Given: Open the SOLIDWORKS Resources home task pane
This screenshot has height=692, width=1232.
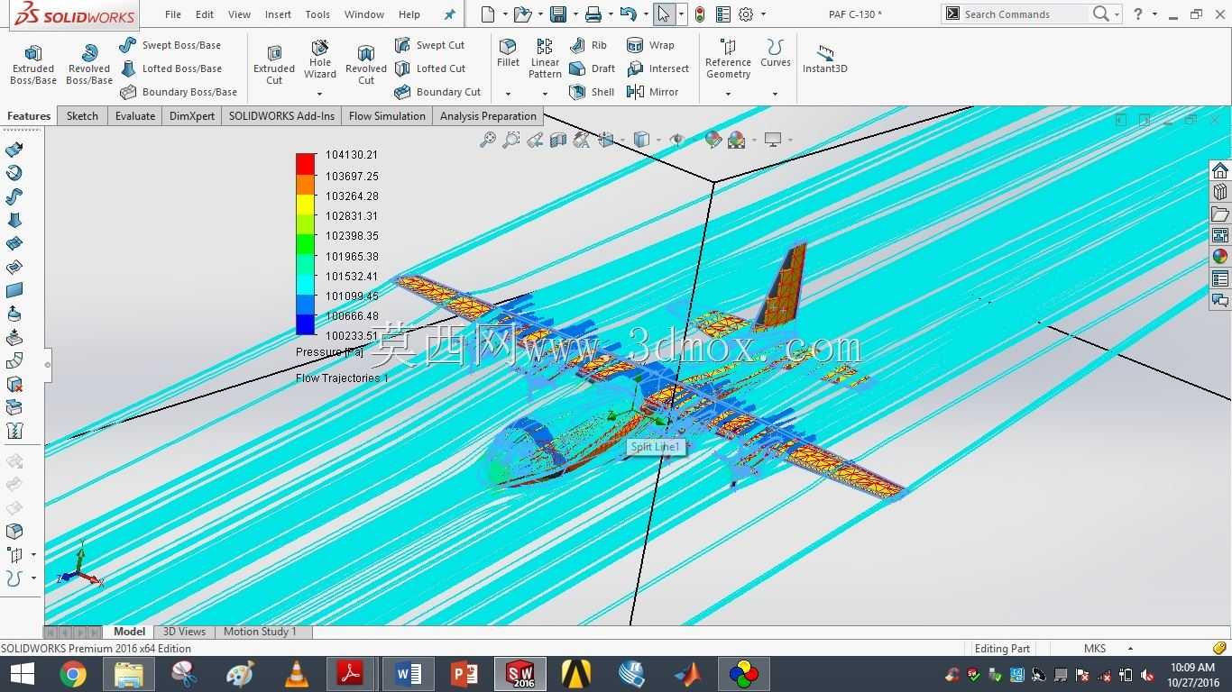Looking at the screenshot, I should (1220, 171).
